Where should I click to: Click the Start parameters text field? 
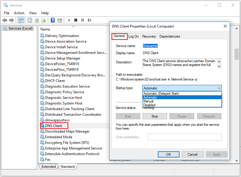pyautogui.click(x=185, y=137)
